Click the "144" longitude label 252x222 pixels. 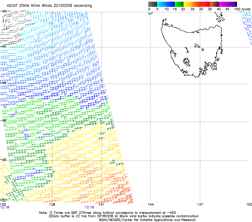click(x=151, y=205)
